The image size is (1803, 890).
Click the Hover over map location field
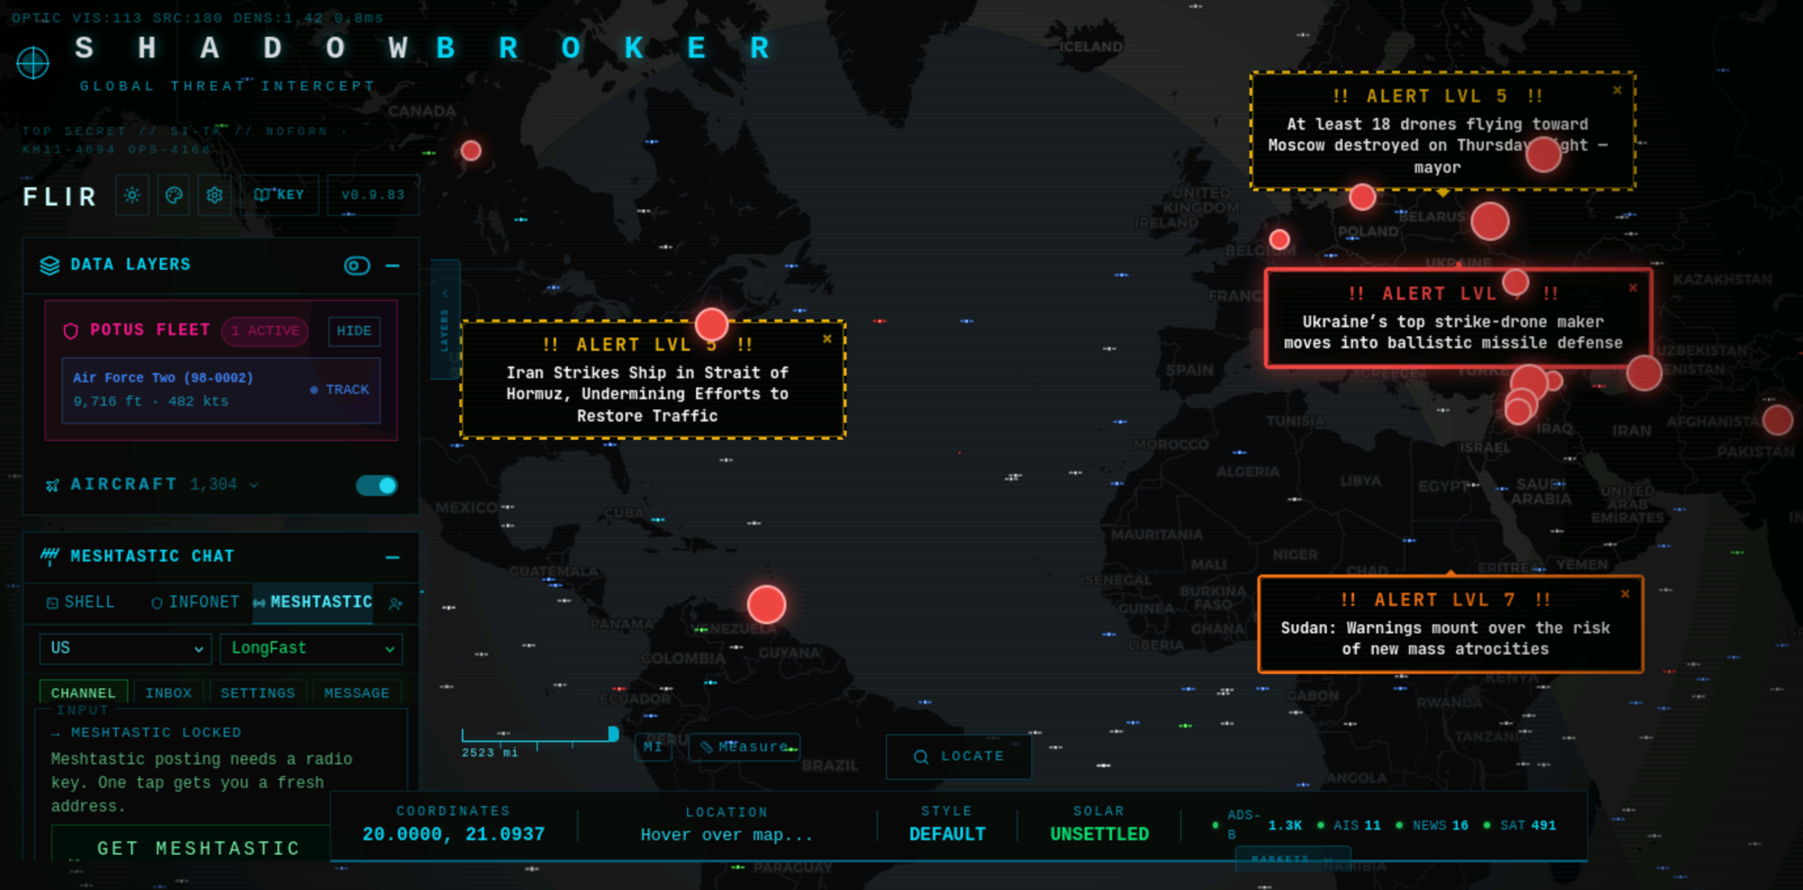coord(727,835)
